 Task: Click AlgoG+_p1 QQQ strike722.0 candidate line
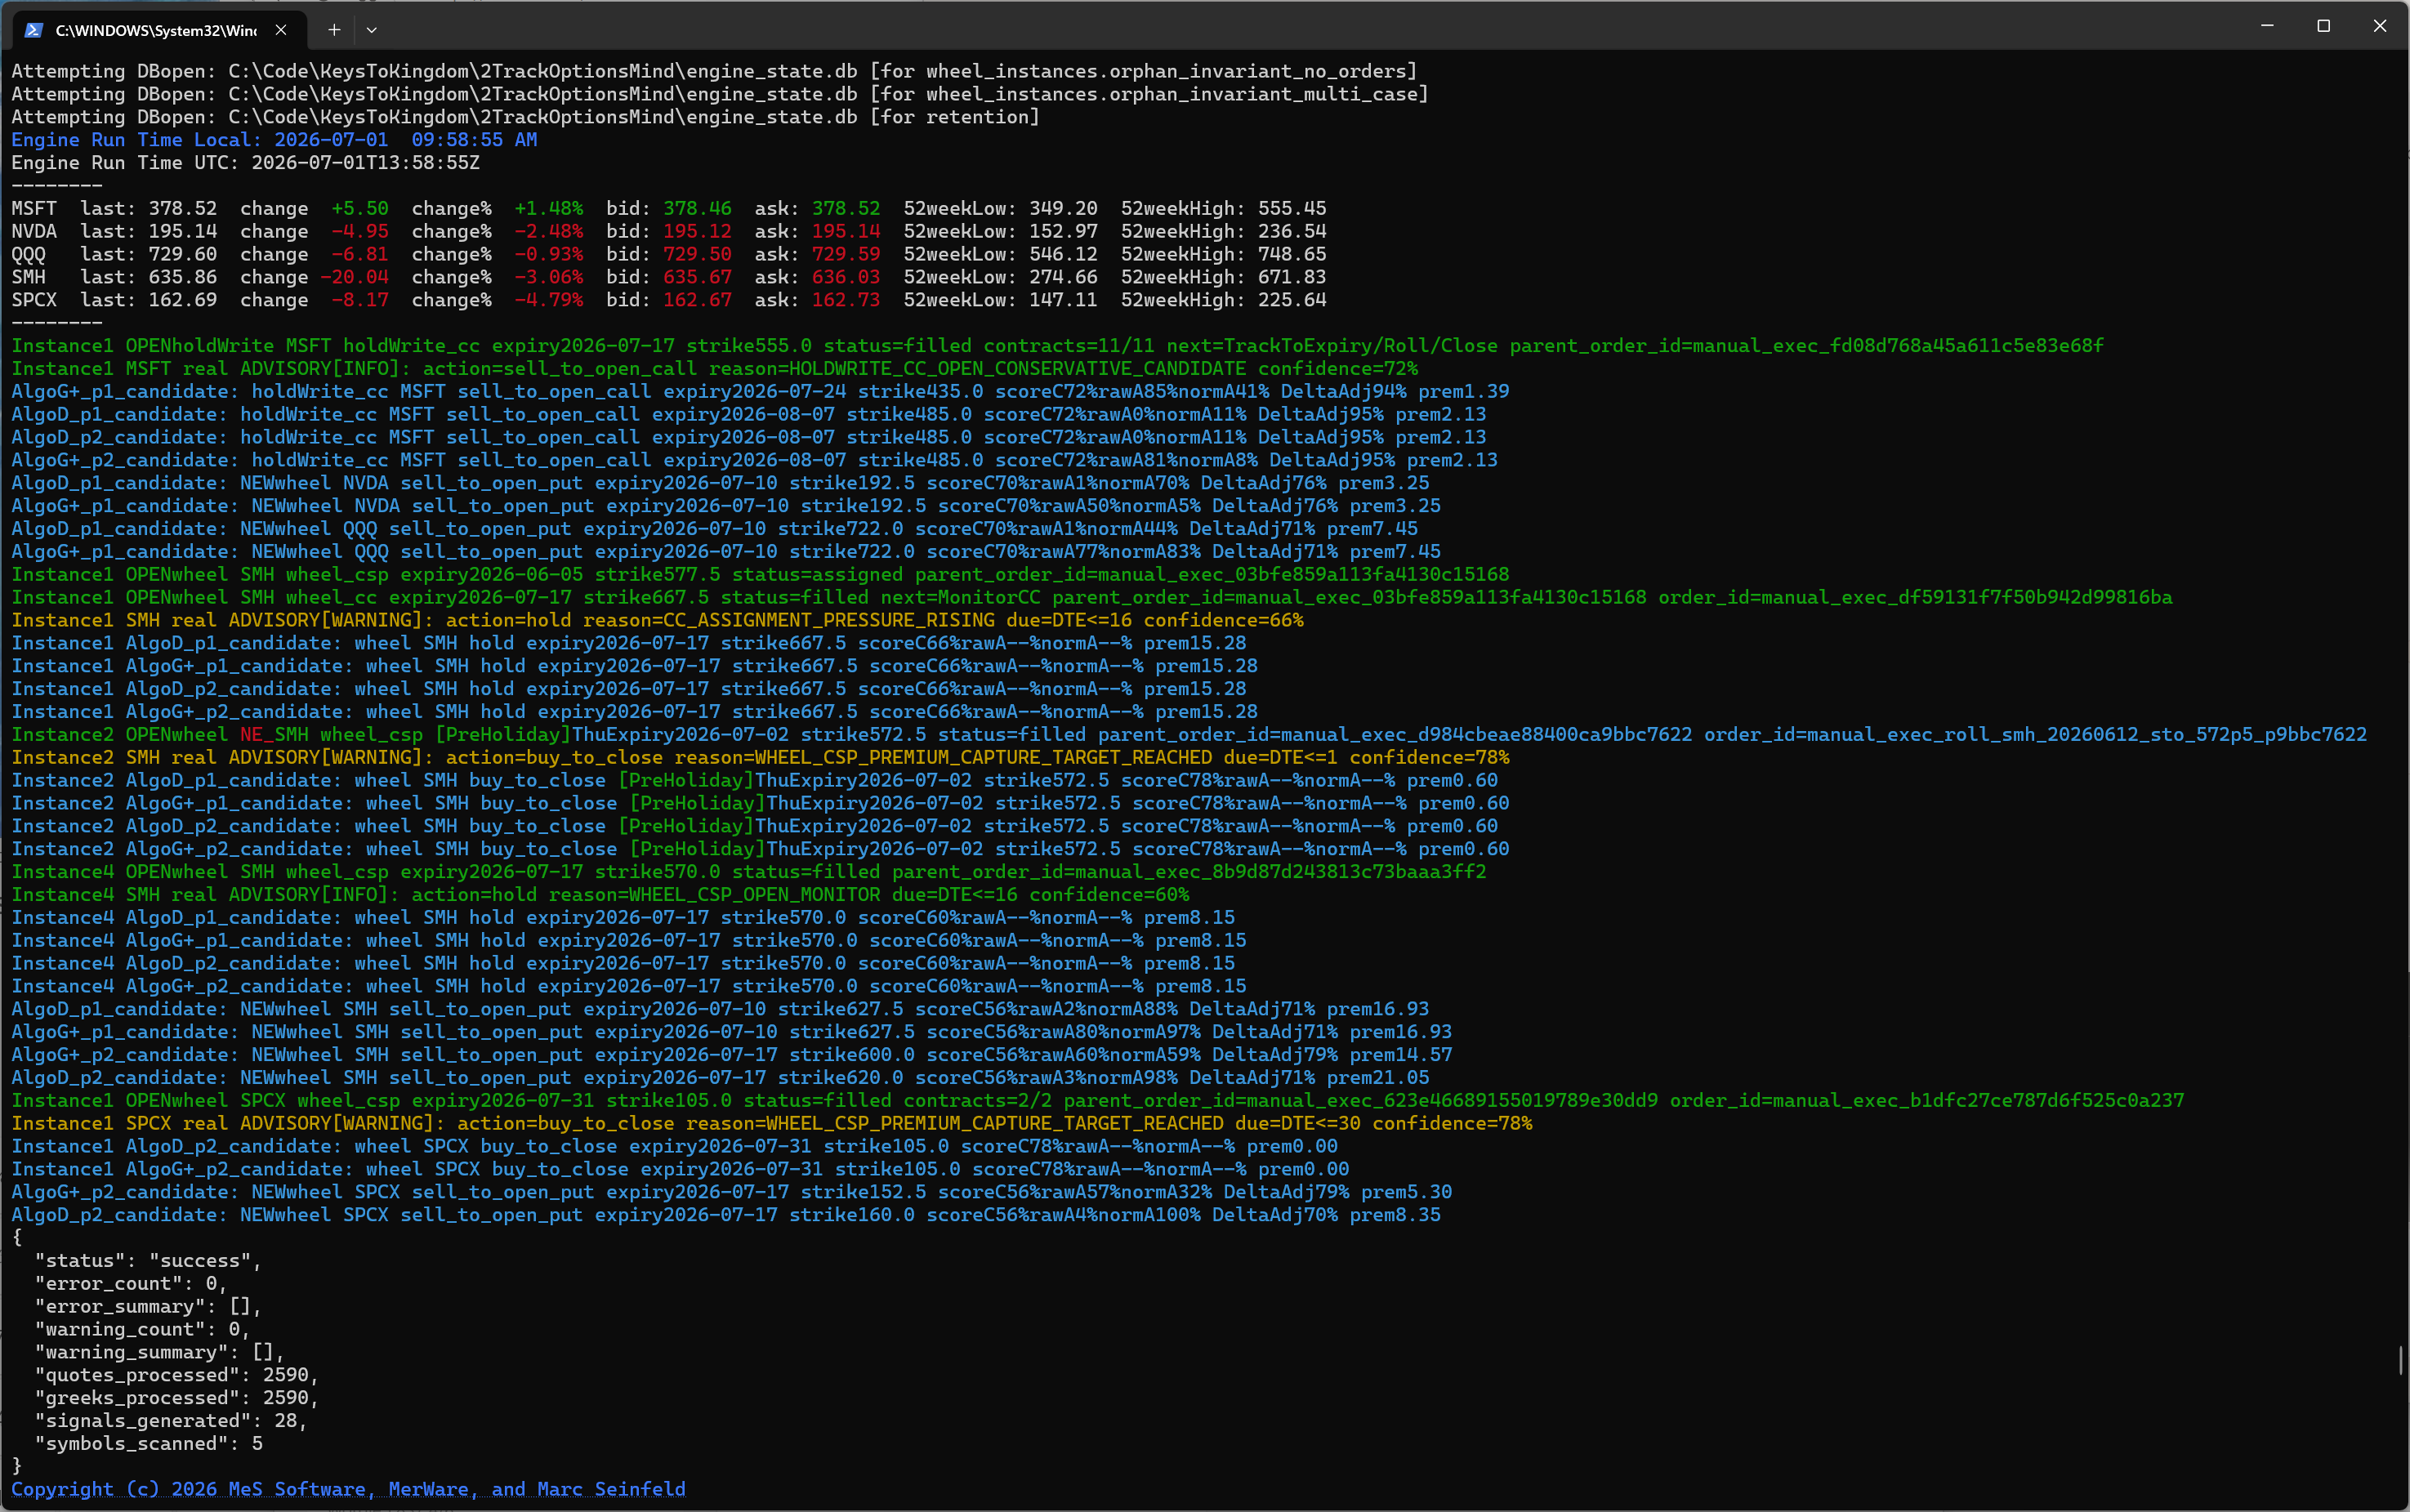tap(726, 552)
